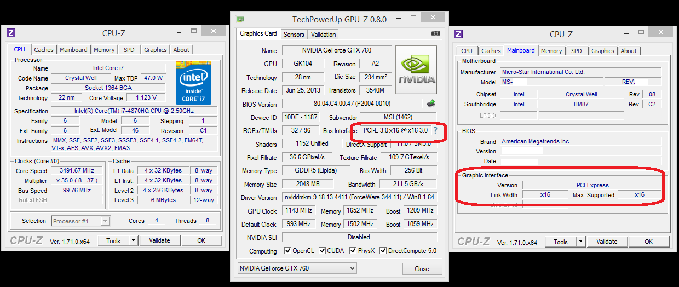This screenshot has height=287, width=679.
Task: Click the Instructions list in CPU-Z
Action: click(x=135, y=144)
